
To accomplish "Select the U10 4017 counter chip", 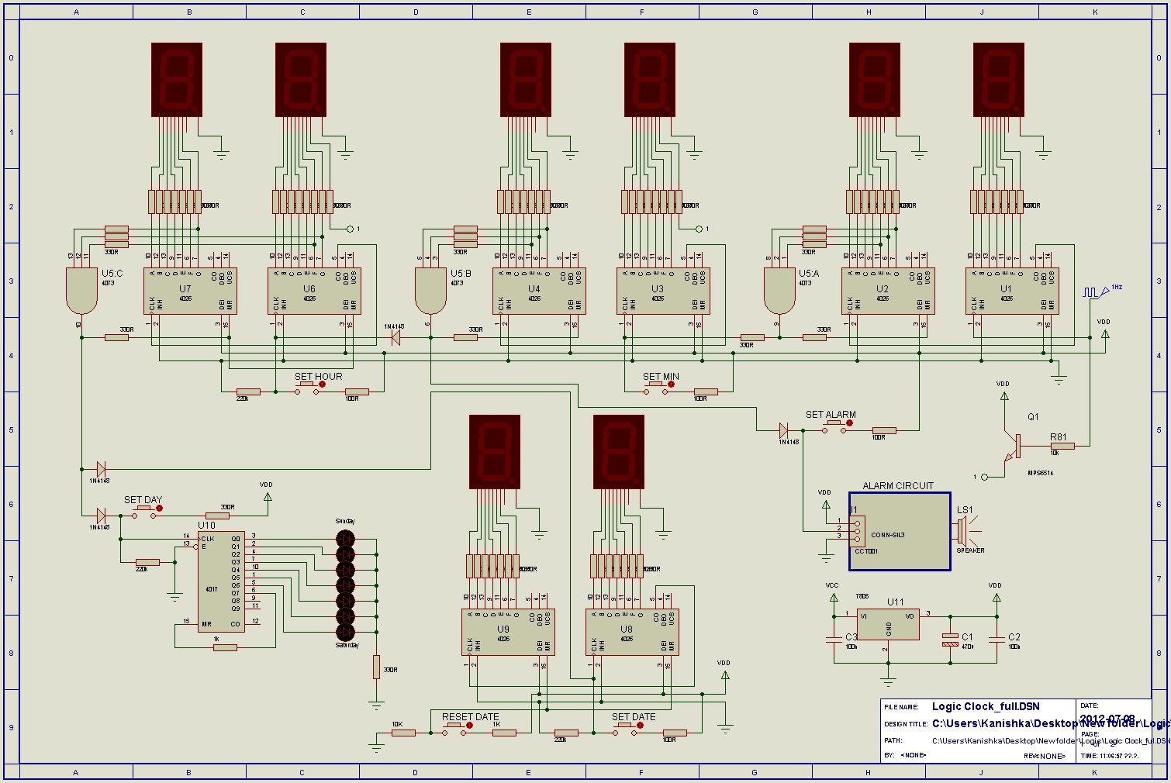I will 221,581.
